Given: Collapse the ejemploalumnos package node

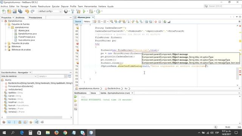Looking at the screenshot, I should pos(9,28).
